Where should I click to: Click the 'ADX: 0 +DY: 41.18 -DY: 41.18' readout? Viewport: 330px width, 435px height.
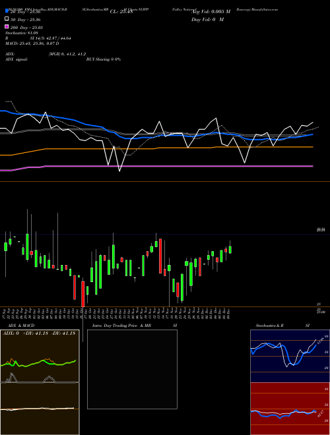pos(39,333)
